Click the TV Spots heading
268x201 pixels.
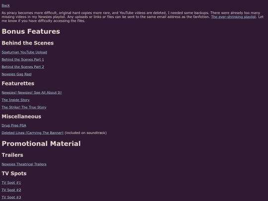[x=14, y=174]
